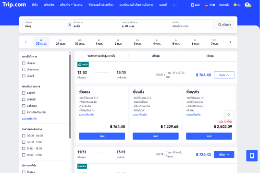Go to previous dates with left arrow

[x=26, y=42]
